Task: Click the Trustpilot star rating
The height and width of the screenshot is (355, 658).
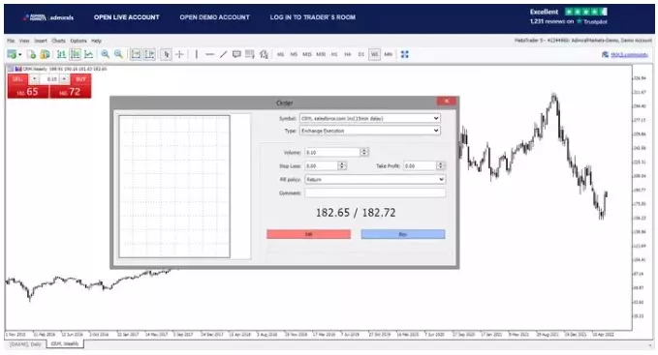Action: click(586, 12)
